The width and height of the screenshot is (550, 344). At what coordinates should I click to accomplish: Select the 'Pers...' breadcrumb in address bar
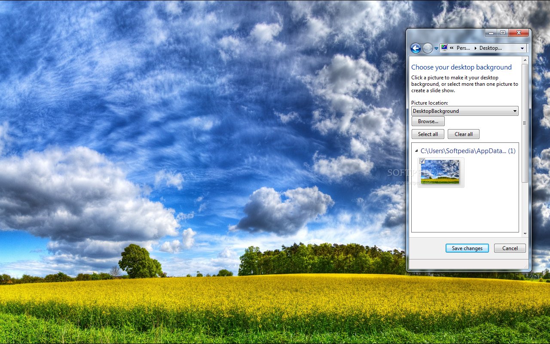(463, 48)
